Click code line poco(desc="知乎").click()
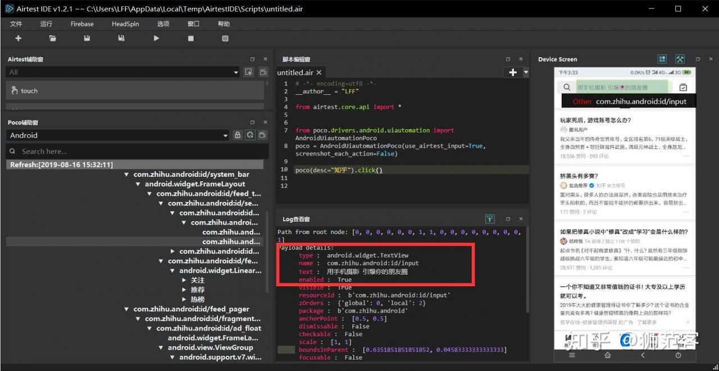719x371 pixels. (339, 170)
